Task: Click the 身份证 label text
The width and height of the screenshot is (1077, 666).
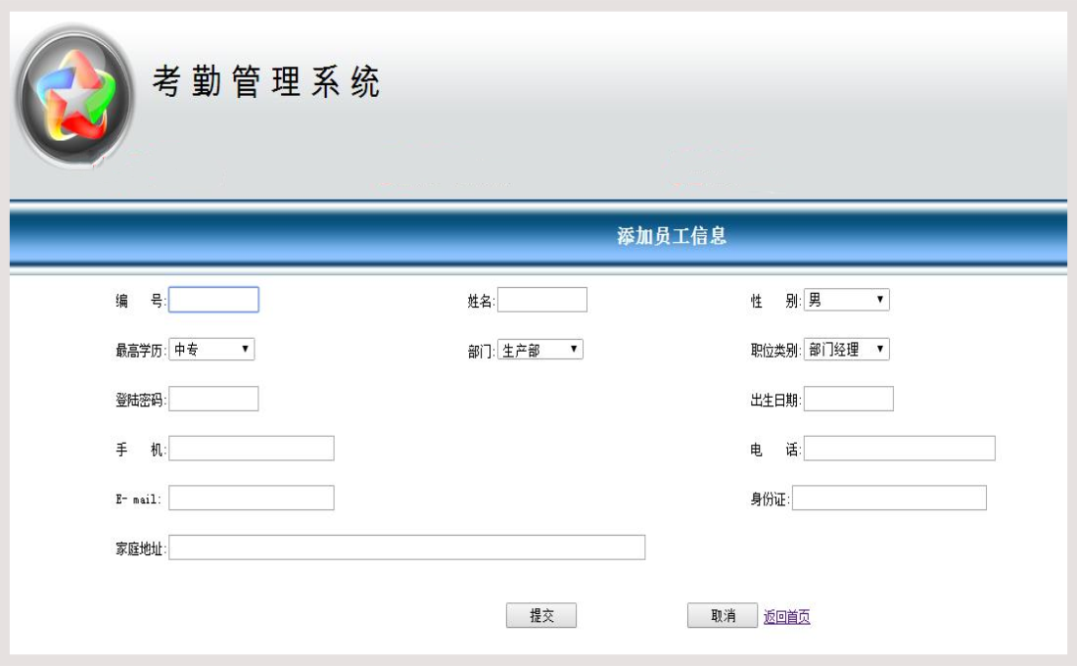Action: (769, 499)
